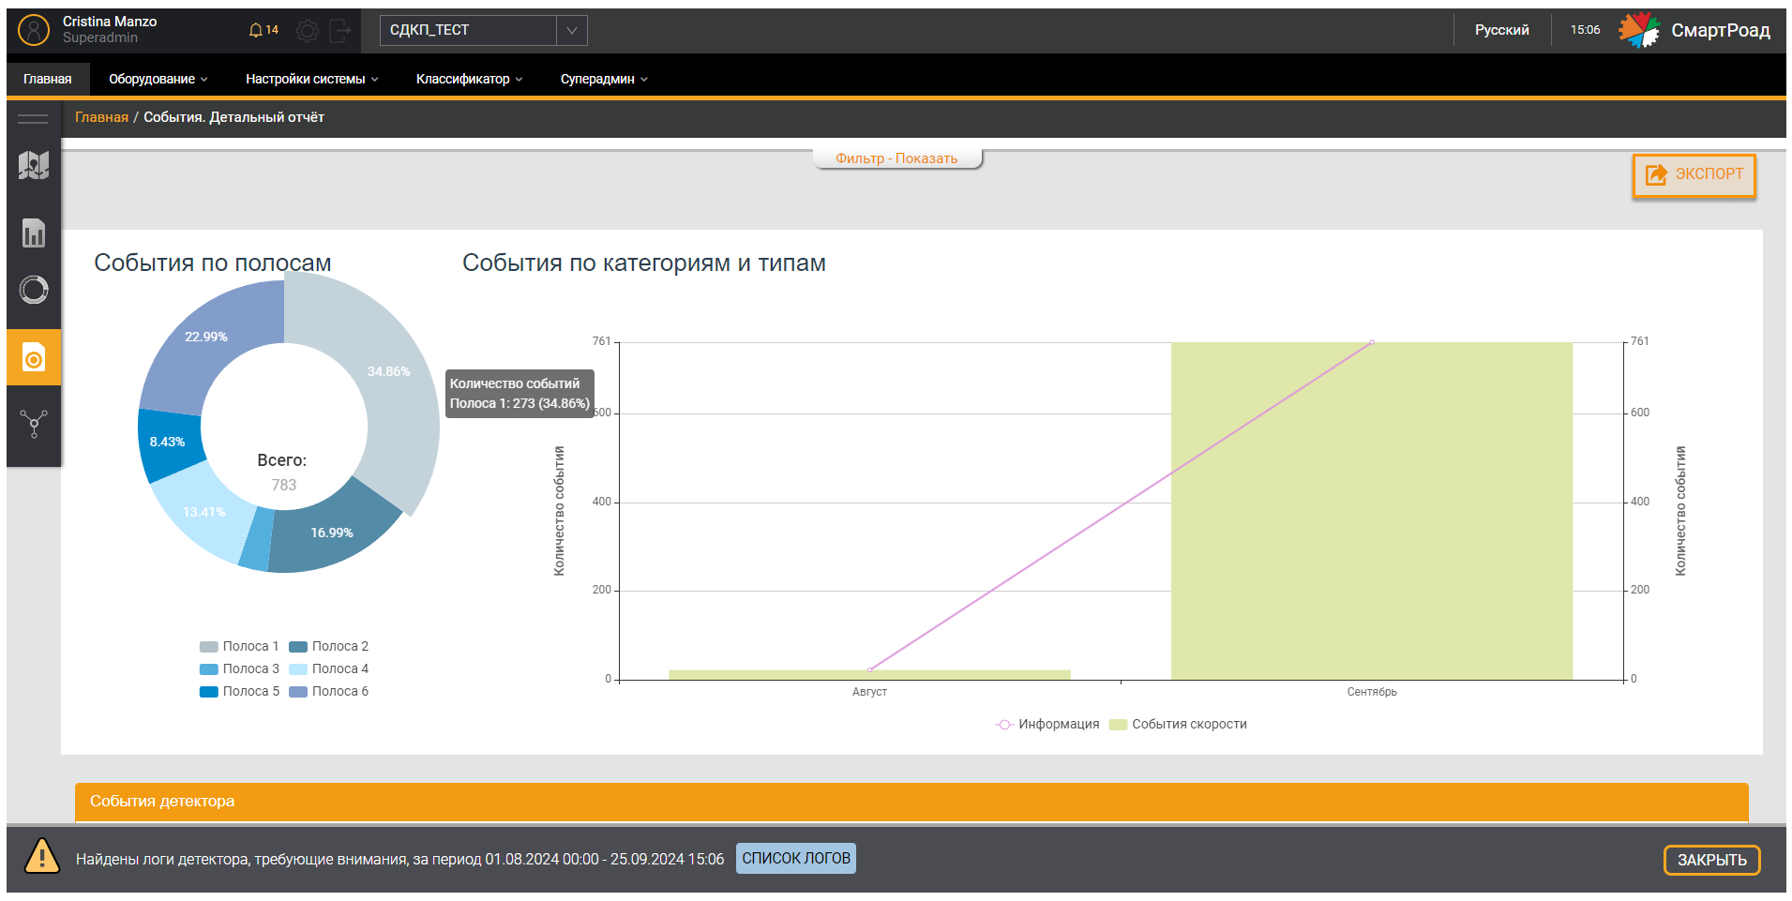Viewport: 1792px width, 901px height.
Task: Toggle Полоса 2 legend item
Action: pyautogui.click(x=328, y=646)
